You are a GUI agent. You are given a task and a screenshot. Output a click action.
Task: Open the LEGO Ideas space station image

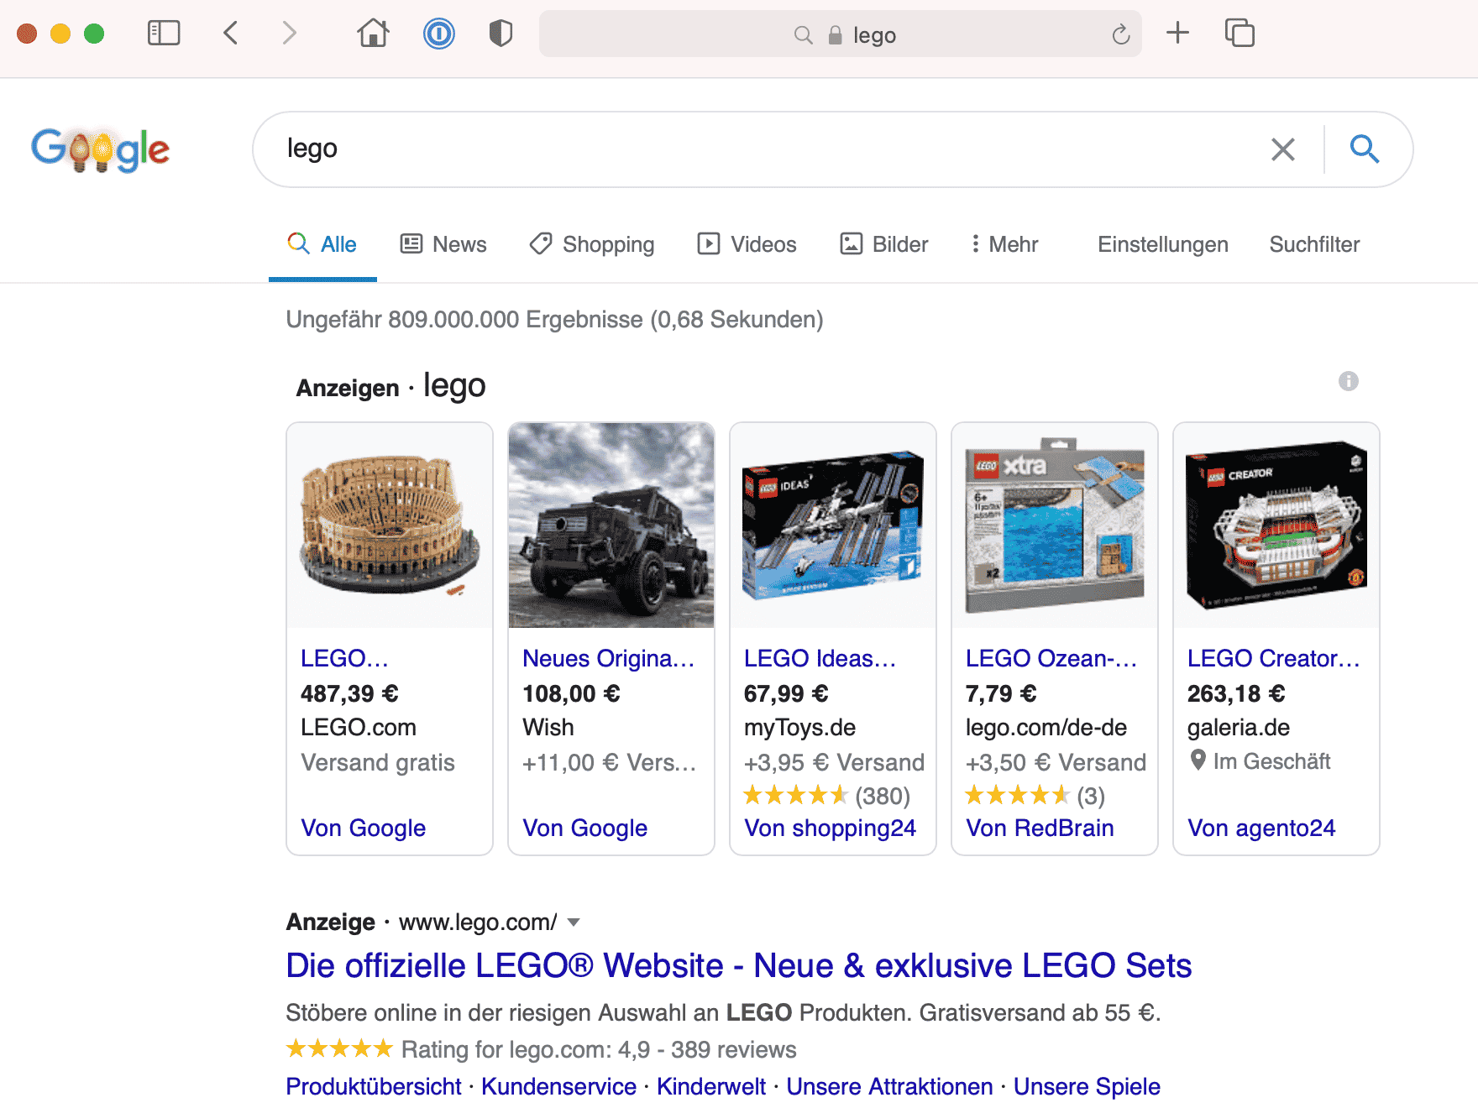pyautogui.click(x=833, y=525)
